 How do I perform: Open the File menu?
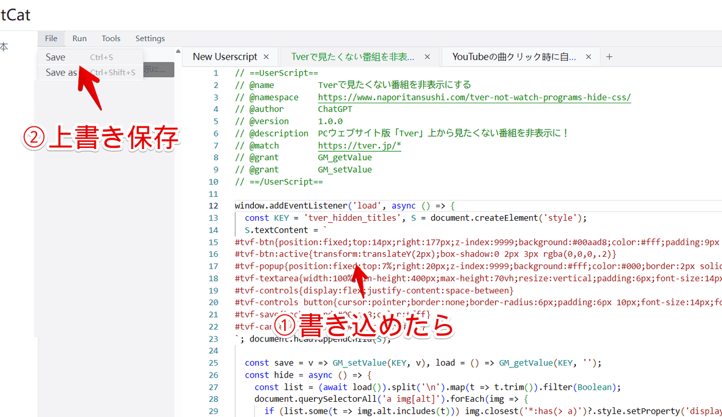coord(51,38)
